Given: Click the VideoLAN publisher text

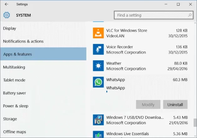Looking at the screenshot, I should click(115, 36).
